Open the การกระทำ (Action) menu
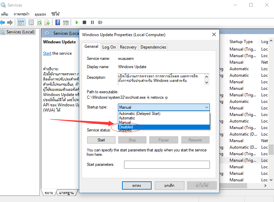The width and height of the screenshot is (274, 202). (21, 14)
